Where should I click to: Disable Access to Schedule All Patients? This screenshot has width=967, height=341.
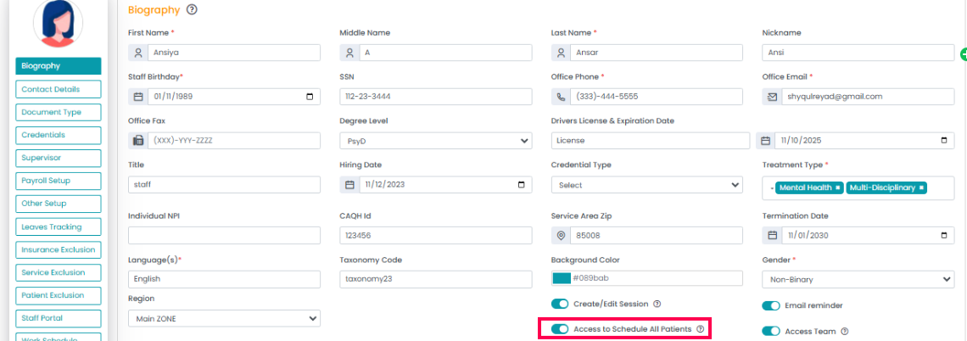pos(560,328)
